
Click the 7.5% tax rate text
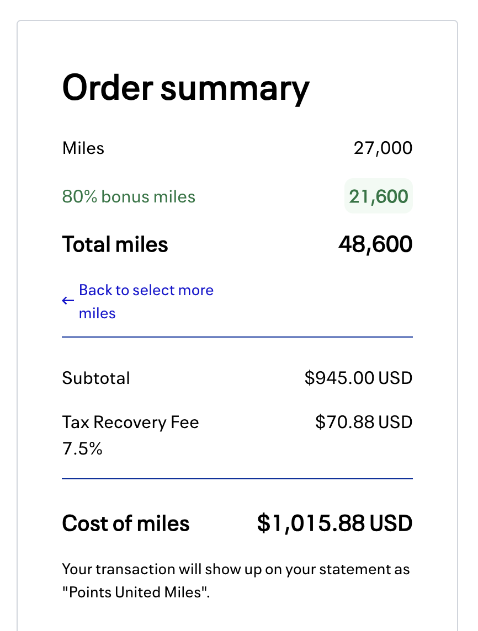click(x=82, y=448)
